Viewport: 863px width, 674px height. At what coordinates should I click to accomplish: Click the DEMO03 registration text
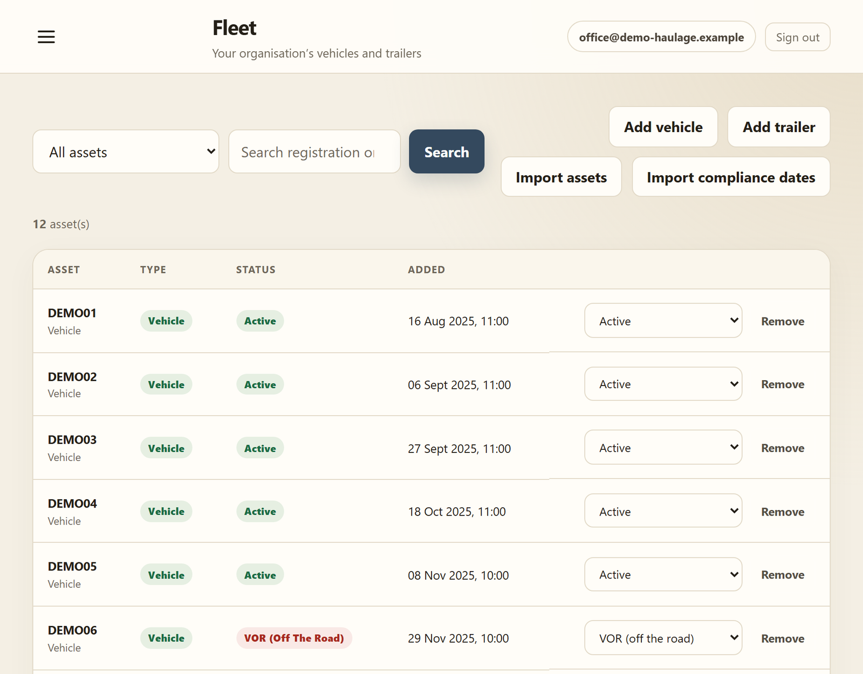tap(72, 440)
